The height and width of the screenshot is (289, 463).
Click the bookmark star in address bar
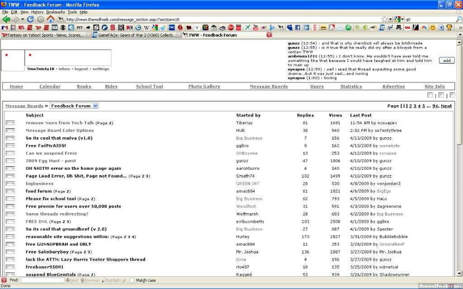pyautogui.click(x=384, y=19)
